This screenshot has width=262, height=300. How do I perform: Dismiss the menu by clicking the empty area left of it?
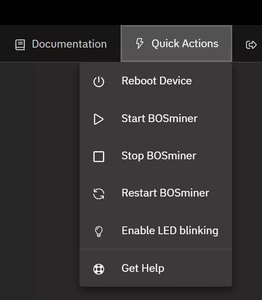click(x=39, y=173)
